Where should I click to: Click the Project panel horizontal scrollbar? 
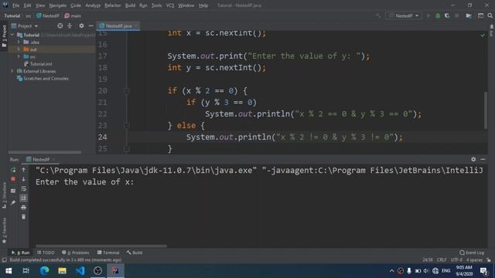tap(45, 152)
